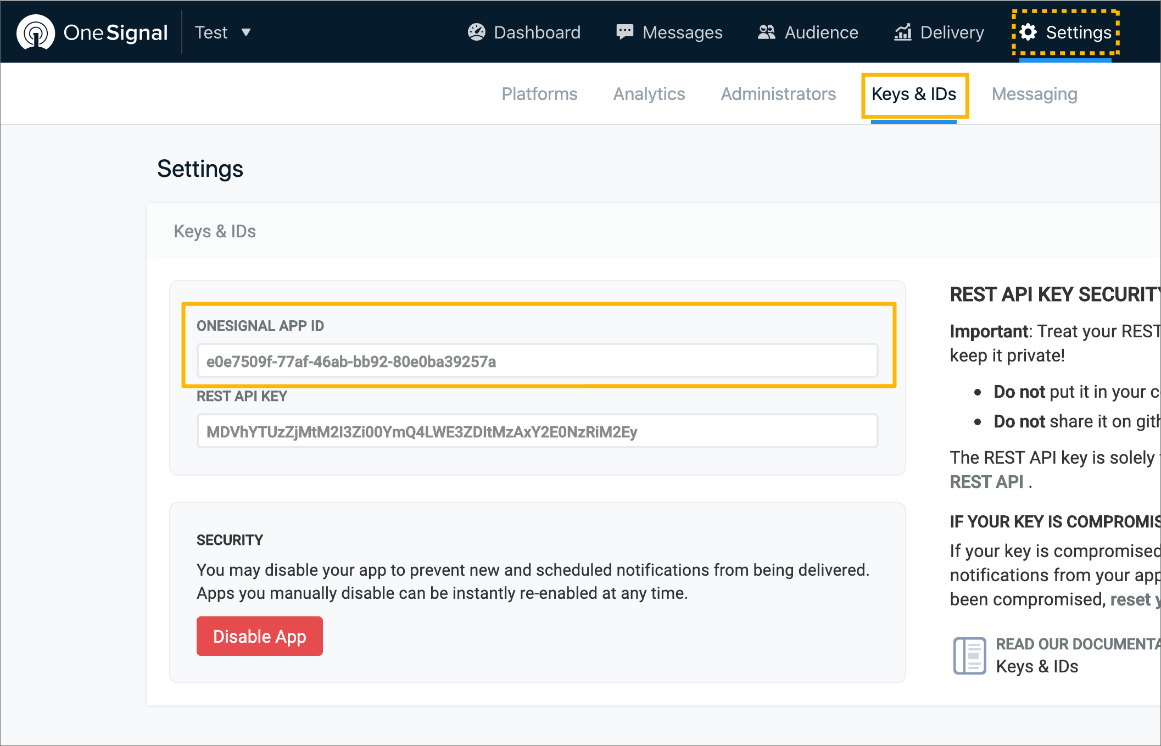Switch to the Messaging tab
Screen dimensions: 1161x746
1034,94
